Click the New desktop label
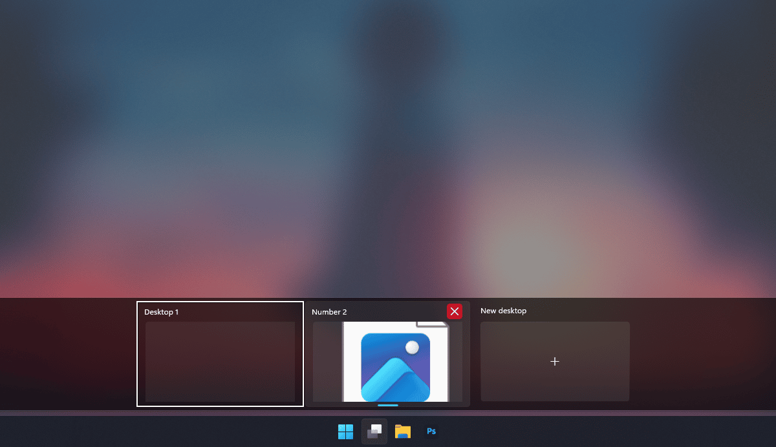 [x=503, y=311]
